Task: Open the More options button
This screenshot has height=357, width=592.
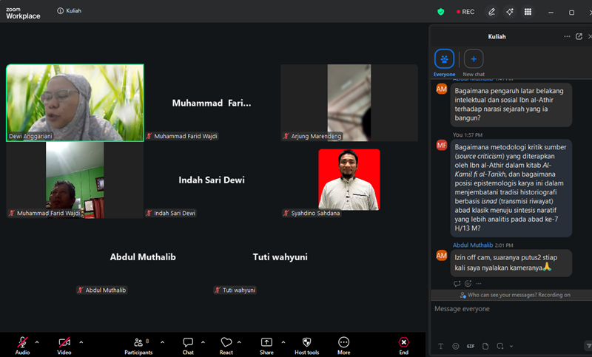Action: click(x=343, y=345)
